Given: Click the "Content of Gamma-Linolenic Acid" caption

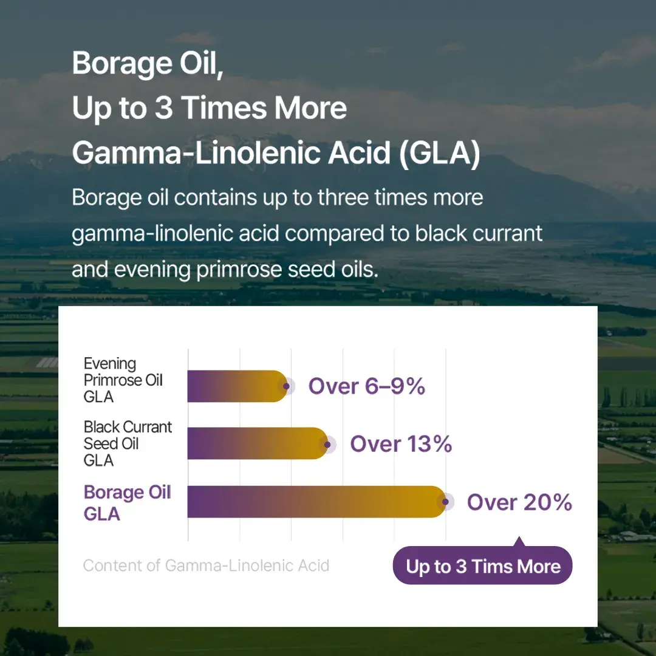Looking at the screenshot, I should [206, 565].
